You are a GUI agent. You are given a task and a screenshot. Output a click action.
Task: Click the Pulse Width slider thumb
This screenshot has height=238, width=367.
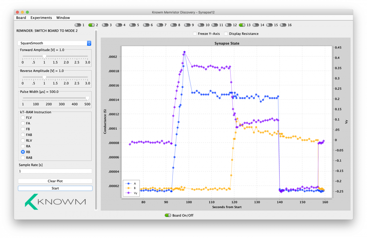[87, 99]
